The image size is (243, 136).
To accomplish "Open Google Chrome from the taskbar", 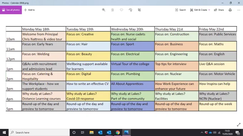I will click(x=118, y=132).
